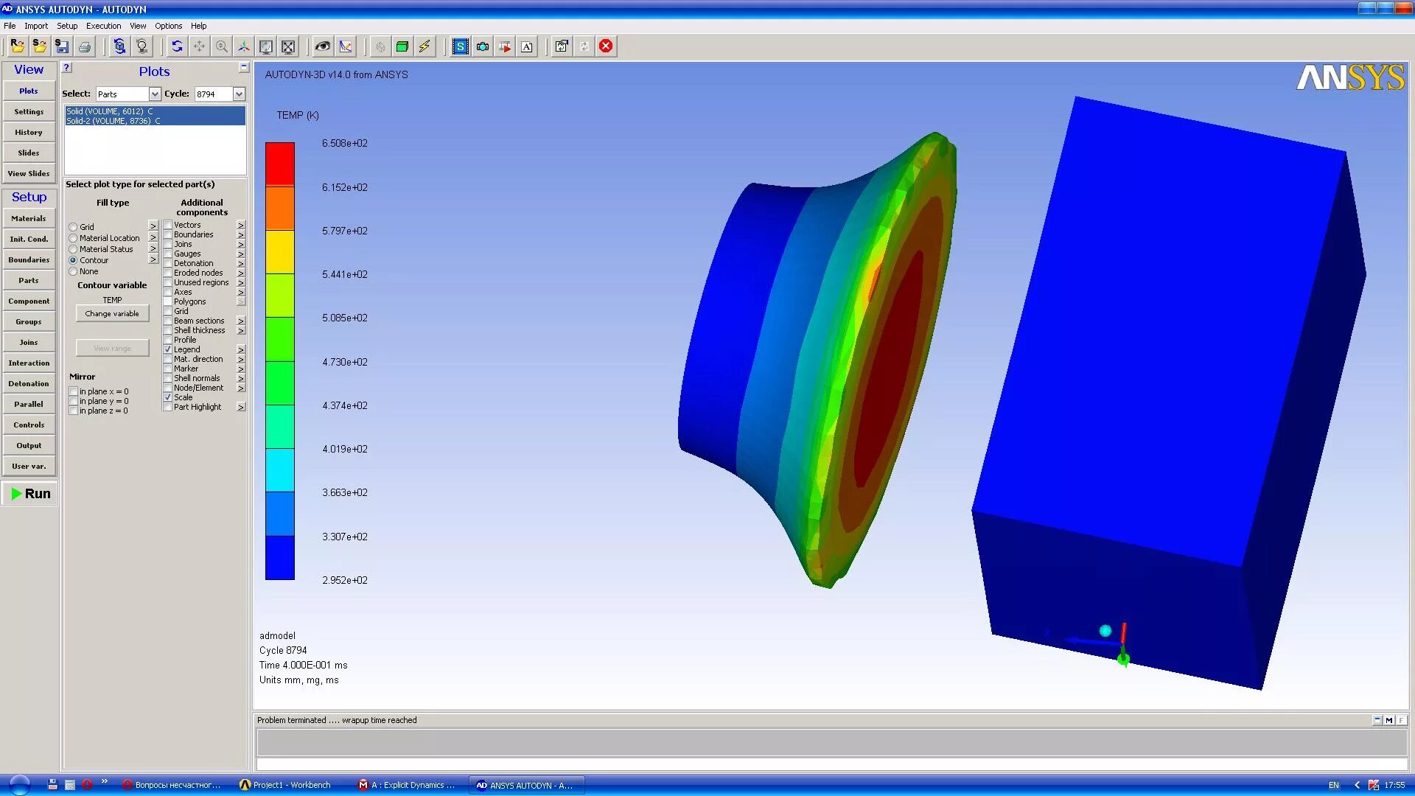Click the Fit to window monitor icon
1415x796 pixels.
(x=266, y=46)
